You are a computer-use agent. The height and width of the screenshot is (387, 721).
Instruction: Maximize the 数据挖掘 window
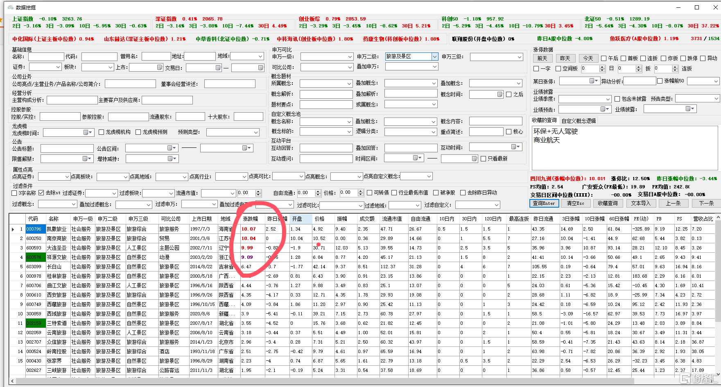click(x=697, y=7)
